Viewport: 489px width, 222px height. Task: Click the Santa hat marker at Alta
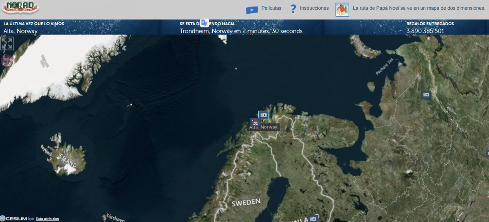255,122
